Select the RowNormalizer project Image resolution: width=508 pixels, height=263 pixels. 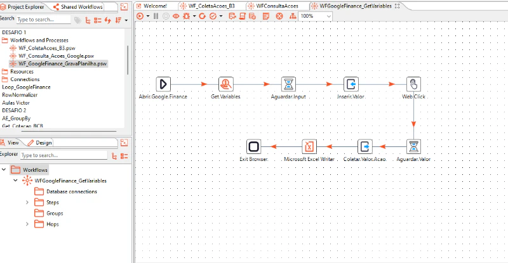pyautogui.click(x=20, y=95)
